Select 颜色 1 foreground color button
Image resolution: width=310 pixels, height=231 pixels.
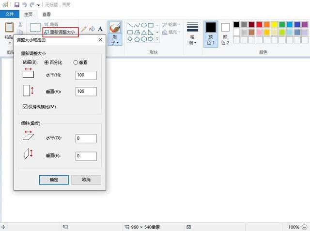coord(211,34)
